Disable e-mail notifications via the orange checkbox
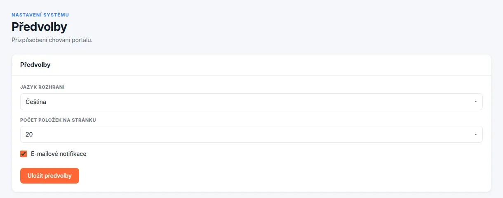This screenshot has height=198, width=503. pos(24,154)
